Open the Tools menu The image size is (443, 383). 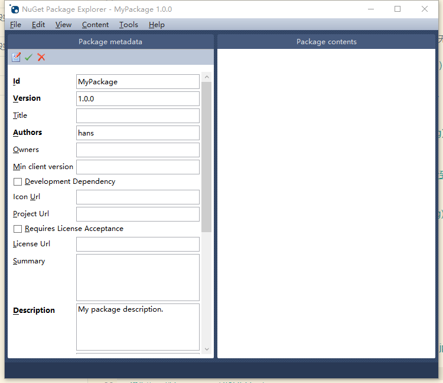click(x=129, y=25)
